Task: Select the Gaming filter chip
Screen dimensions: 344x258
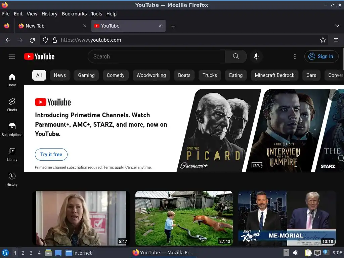Action: click(x=86, y=75)
